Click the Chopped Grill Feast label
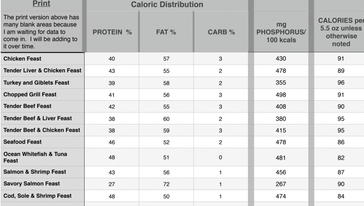The height and width of the screenshot is (206, 364). pyautogui.click(x=30, y=94)
